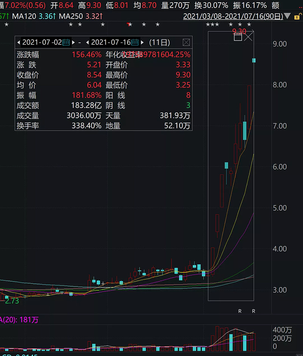The image size is (303, 356).
Task: Click the 换30.07% turnover value in header
Action: point(211,5)
